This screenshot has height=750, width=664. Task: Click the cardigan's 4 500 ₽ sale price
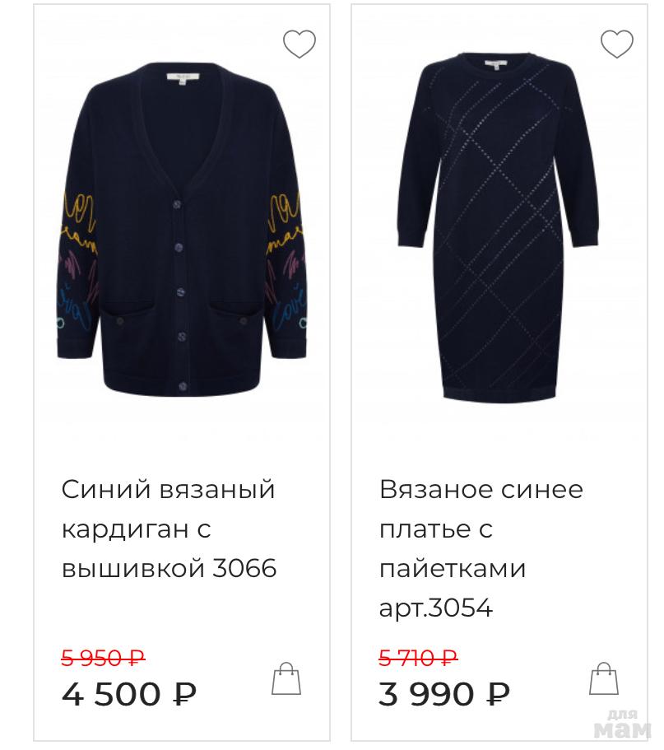point(129,694)
